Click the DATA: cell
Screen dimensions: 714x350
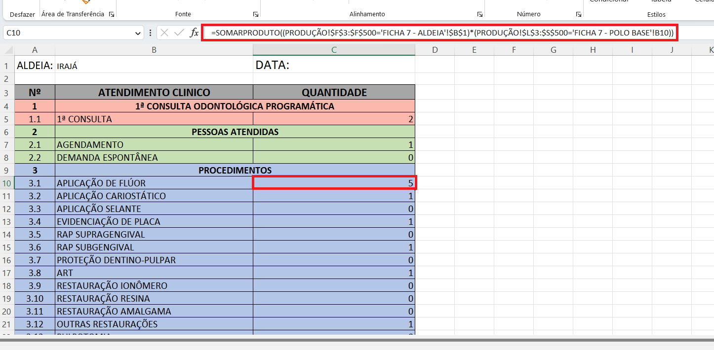[x=334, y=66]
